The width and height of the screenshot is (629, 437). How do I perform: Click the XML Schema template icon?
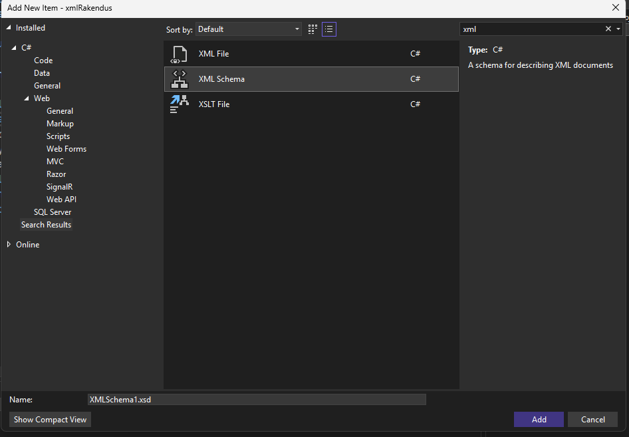point(179,79)
